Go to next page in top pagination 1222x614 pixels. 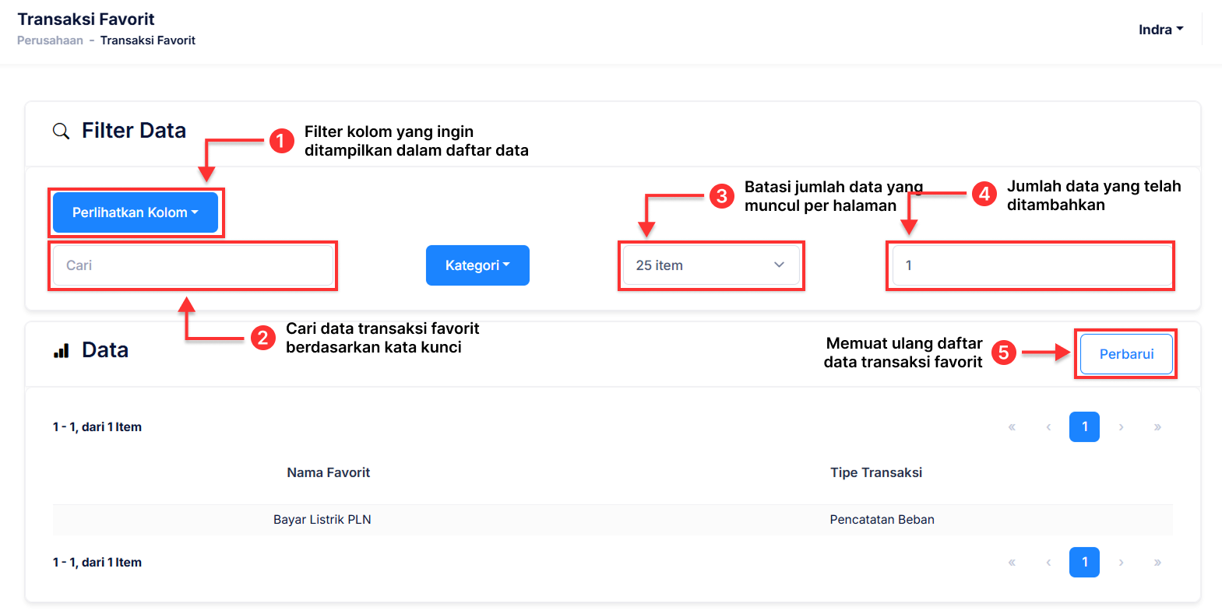click(1121, 427)
